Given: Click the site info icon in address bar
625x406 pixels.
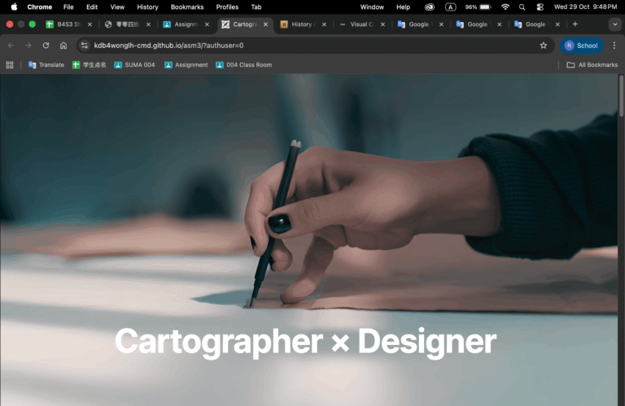Looking at the screenshot, I should [84, 46].
